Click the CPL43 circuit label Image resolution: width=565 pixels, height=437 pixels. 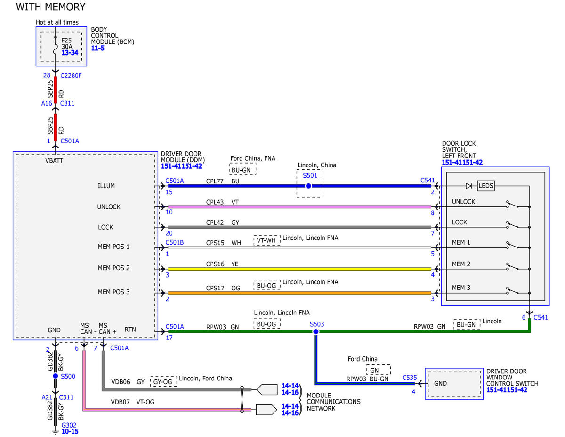point(215,202)
